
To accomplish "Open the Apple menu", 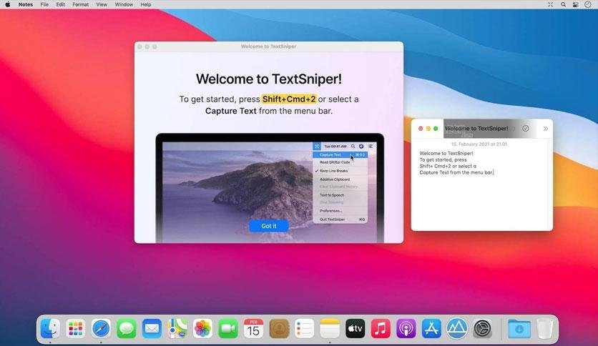I will coord(8,4).
